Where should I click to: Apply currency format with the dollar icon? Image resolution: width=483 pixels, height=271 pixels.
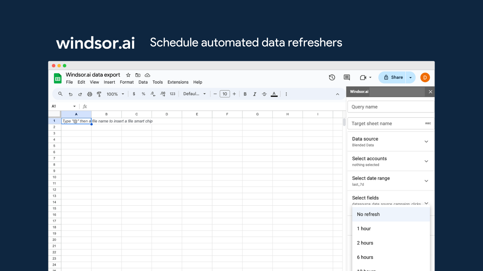click(x=134, y=94)
